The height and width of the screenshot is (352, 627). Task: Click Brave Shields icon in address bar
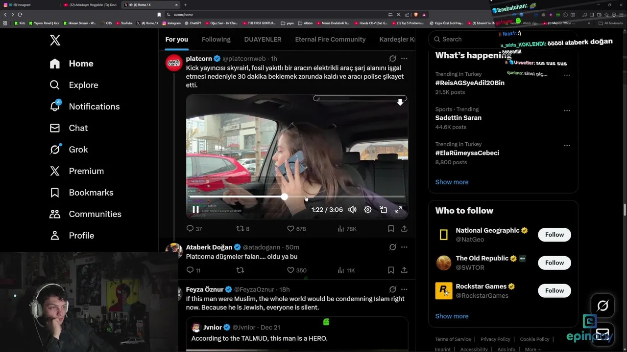[416, 15]
